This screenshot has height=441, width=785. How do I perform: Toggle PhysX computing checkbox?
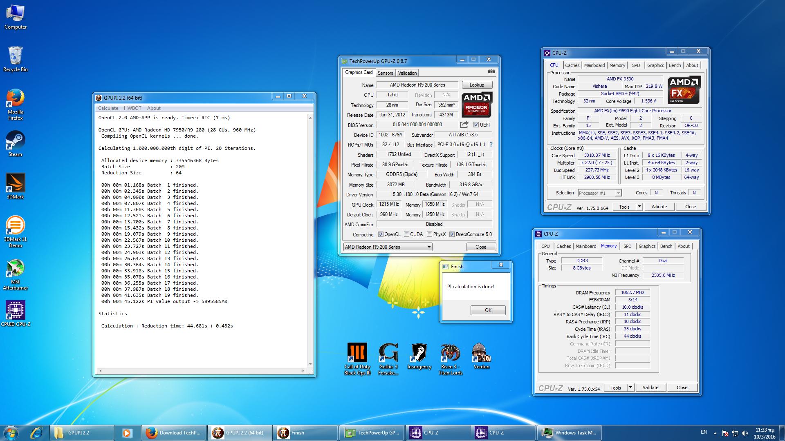coord(429,234)
